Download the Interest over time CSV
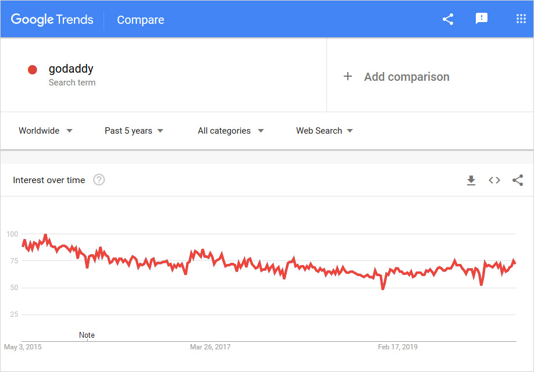Viewport: 534px width, 372px height. (471, 180)
